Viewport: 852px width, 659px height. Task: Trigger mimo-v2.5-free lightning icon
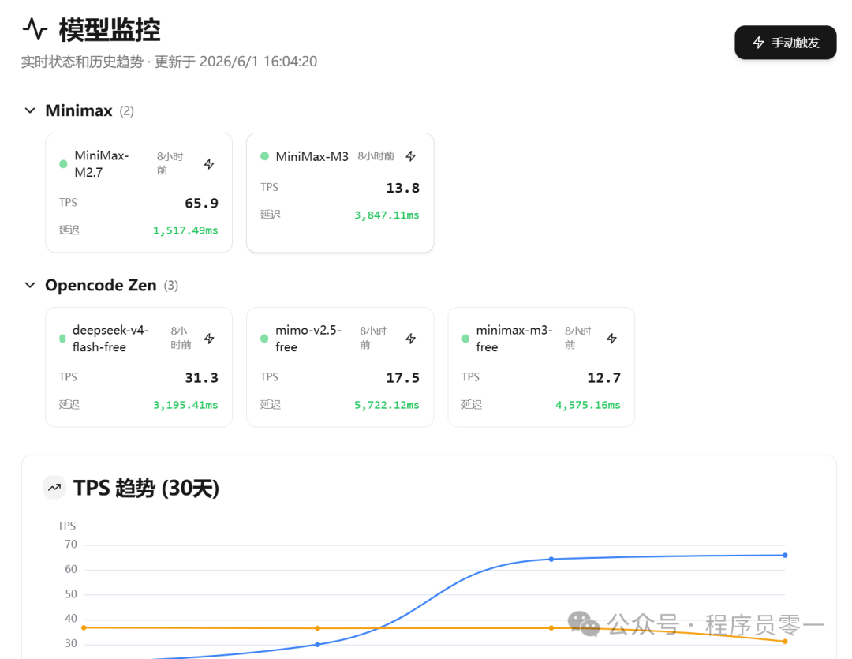pos(411,339)
